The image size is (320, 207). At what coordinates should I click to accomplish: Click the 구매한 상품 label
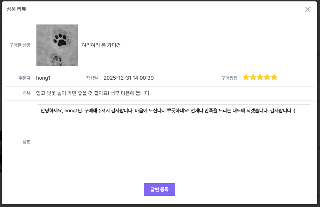(20, 45)
